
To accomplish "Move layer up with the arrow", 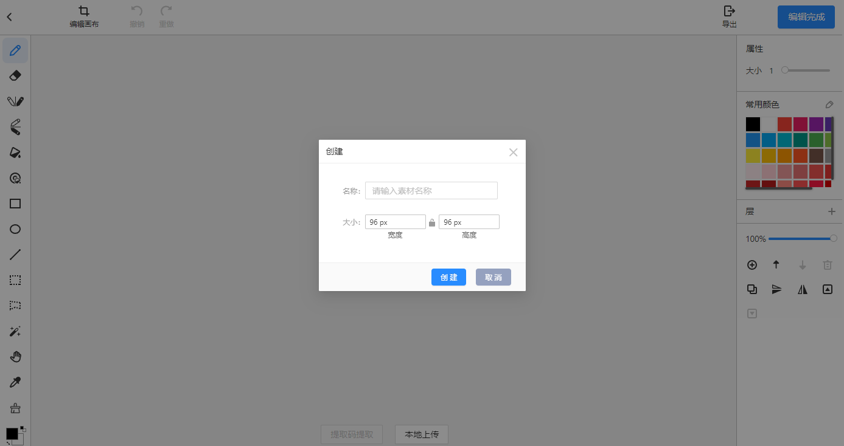I will pos(776,265).
